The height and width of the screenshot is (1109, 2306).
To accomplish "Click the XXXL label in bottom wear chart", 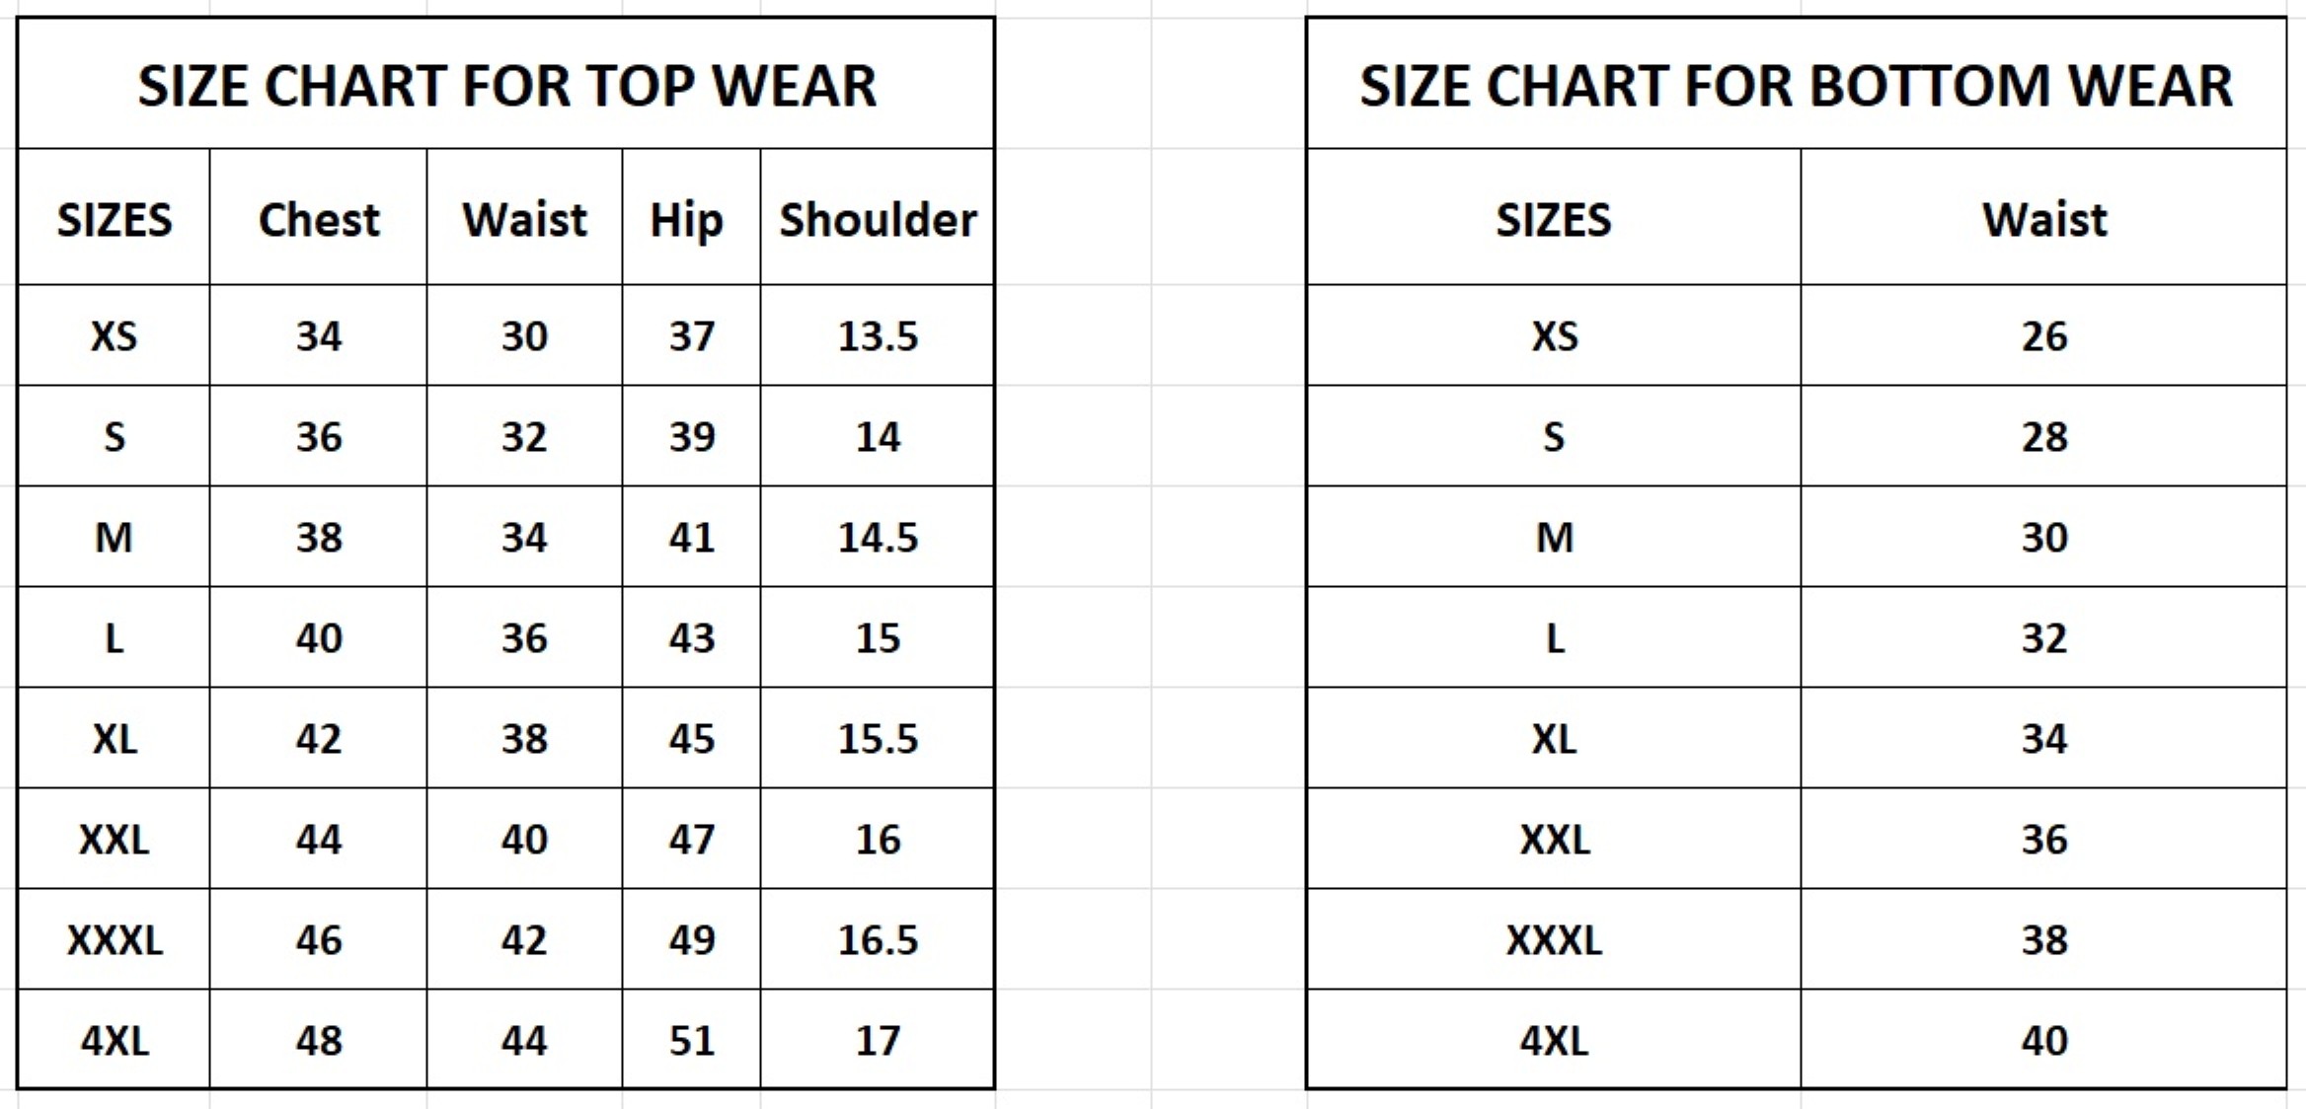I will [1554, 940].
